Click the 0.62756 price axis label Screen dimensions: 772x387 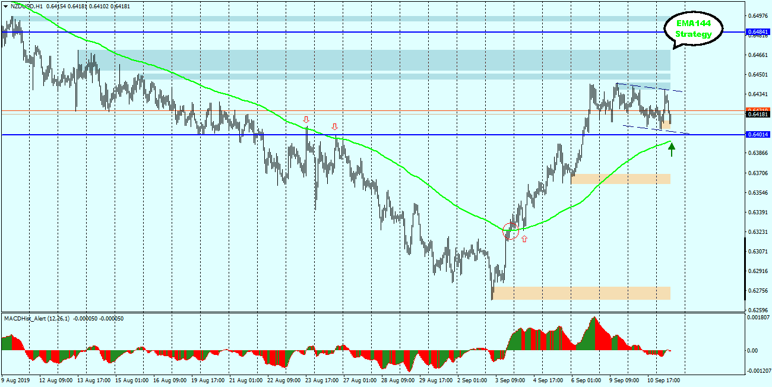[x=758, y=291]
